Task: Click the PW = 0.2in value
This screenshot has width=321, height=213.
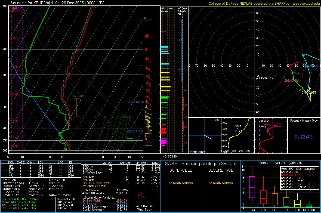Action: (x=9, y=180)
